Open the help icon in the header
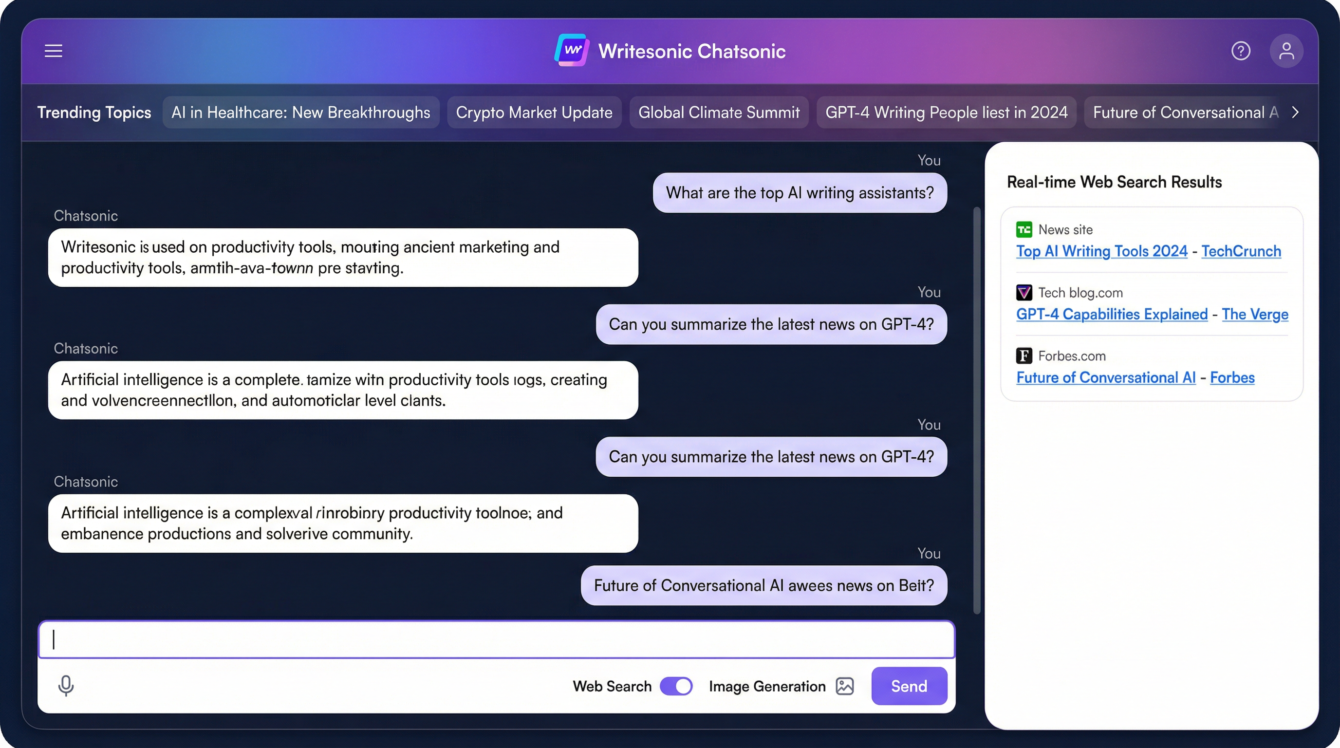 [1241, 51]
